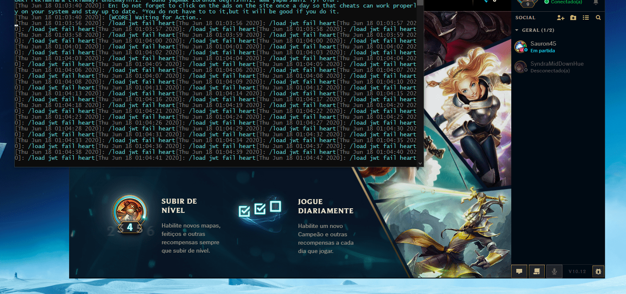Open the missions scroll icon

tap(536, 271)
